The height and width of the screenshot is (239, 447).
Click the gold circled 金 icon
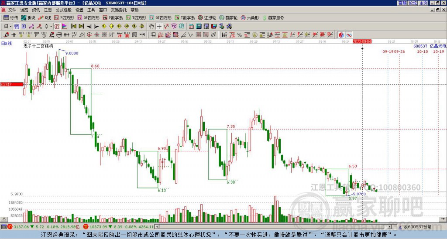[254, 35]
